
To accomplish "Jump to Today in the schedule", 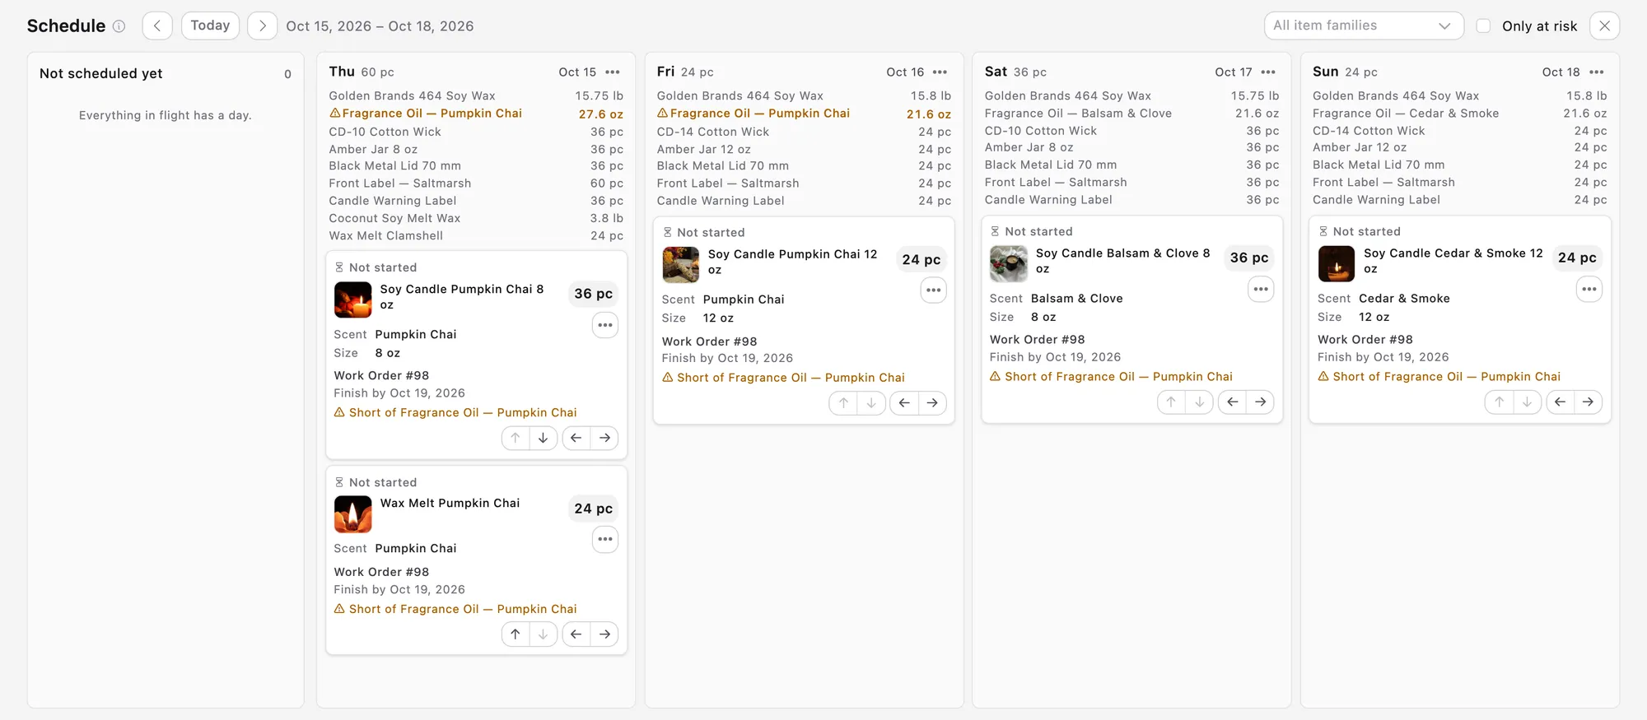I will (x=211, y=26).
